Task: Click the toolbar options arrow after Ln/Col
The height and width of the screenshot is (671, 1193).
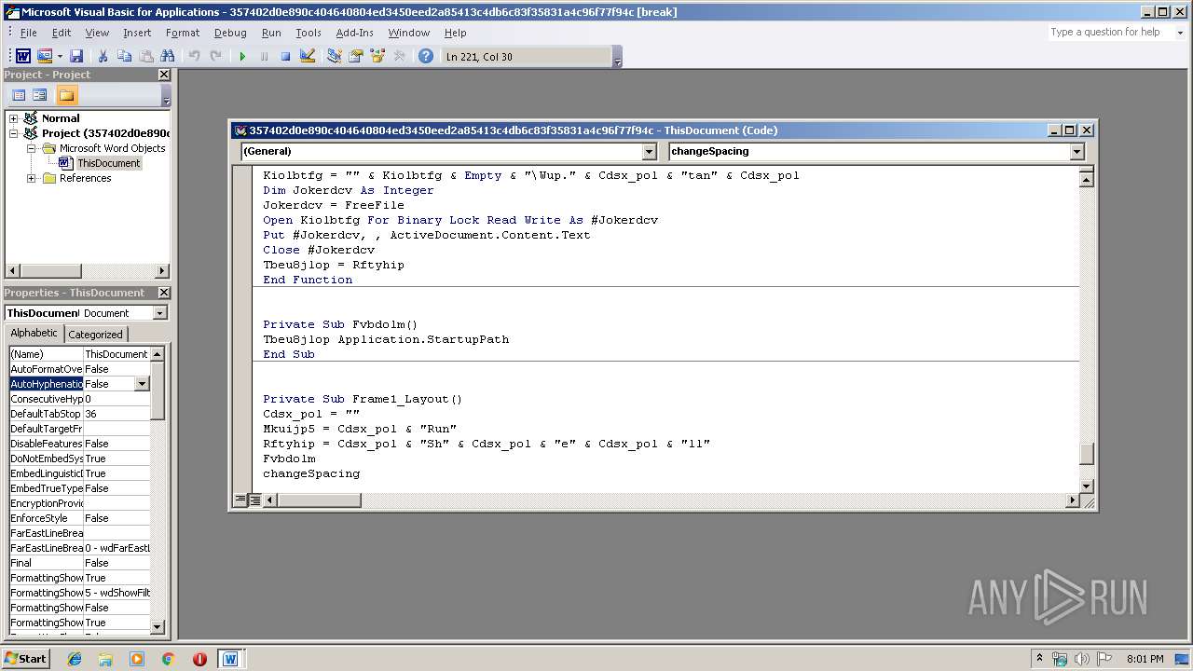Action: (x=617, y=58)
